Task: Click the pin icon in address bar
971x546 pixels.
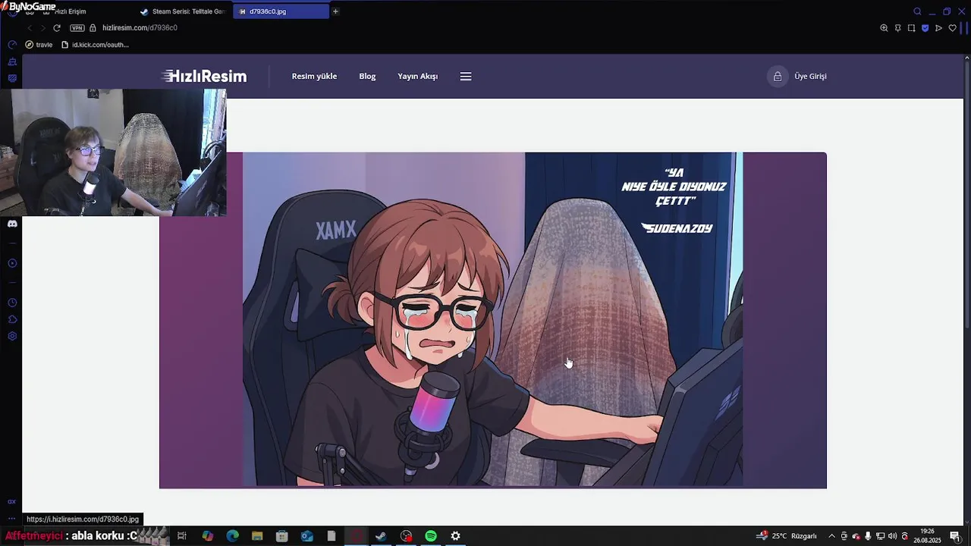Action: click(x=897, y=28)
